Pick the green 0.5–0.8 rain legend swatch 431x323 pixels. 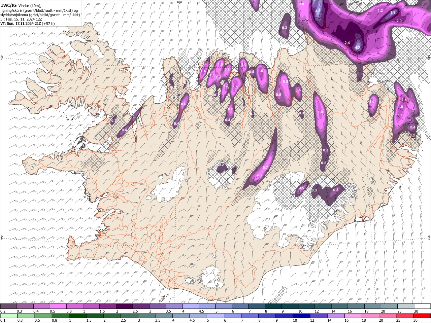tap(43, 316)
